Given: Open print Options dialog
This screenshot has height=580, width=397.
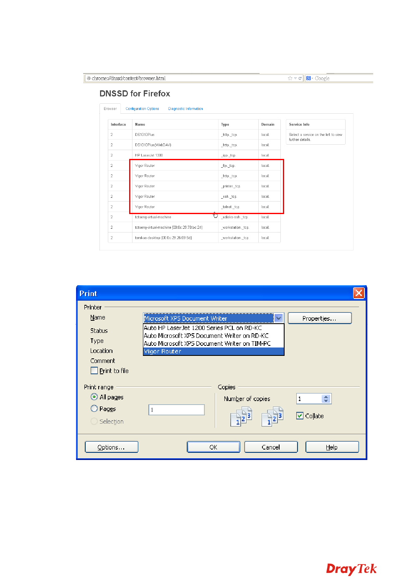Looking at the screenshot, I should coord(112,447).
